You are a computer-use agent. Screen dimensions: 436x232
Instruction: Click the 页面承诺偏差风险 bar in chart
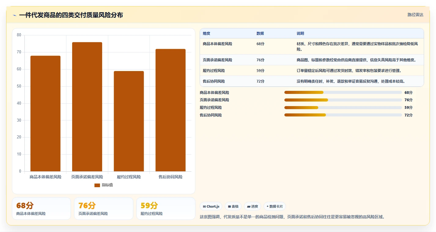click(87, 107)
